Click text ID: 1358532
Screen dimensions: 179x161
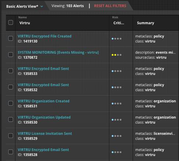[x=28, y=90]
